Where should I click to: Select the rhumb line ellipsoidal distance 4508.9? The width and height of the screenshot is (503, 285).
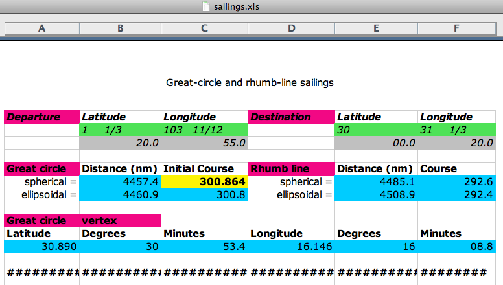click(376, 194)
